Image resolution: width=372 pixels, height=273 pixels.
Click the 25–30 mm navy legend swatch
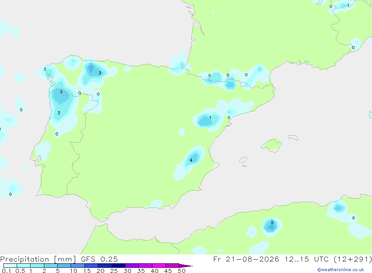(118, 266)
